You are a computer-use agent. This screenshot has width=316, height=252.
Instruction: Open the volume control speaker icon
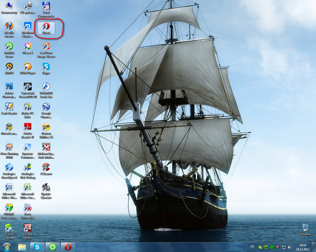278,247
